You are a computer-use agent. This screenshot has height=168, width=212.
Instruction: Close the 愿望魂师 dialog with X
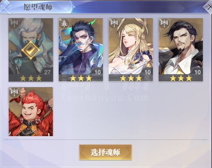209,7
